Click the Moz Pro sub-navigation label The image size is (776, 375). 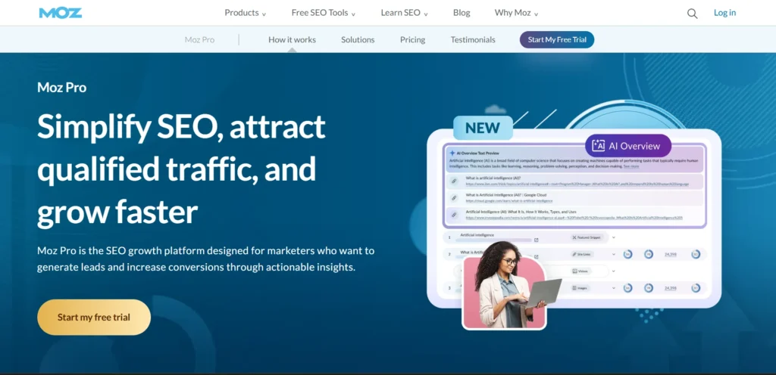(199, 40)
